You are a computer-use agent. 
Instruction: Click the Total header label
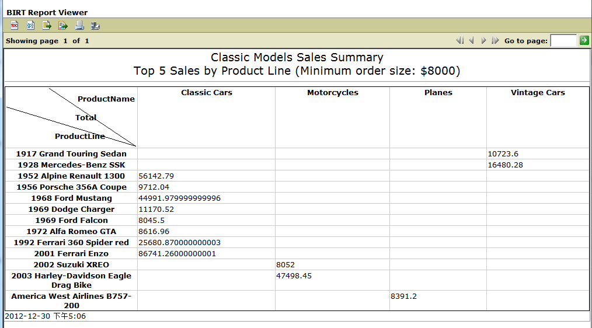tap(86, 117)
